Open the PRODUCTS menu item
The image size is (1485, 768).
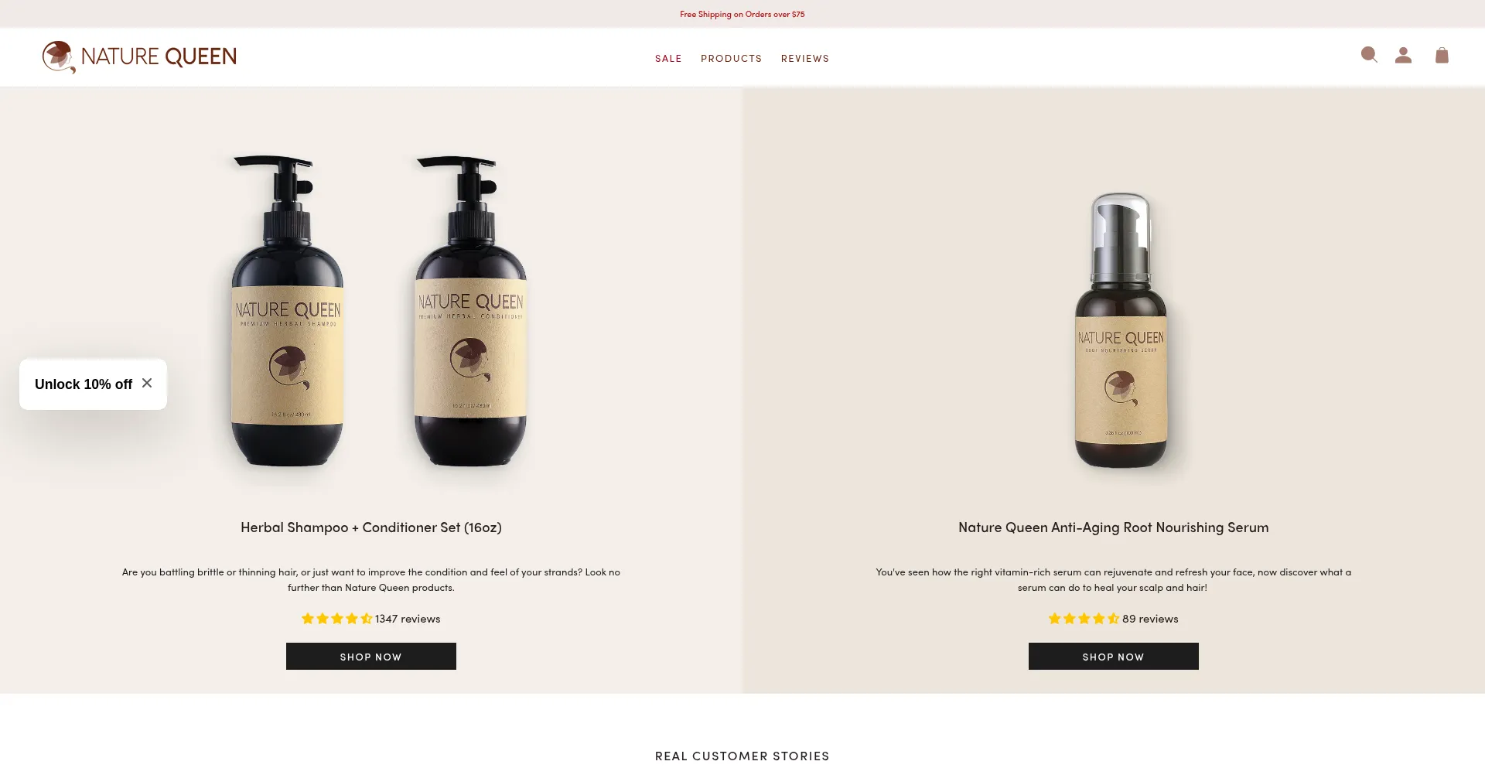731,59
